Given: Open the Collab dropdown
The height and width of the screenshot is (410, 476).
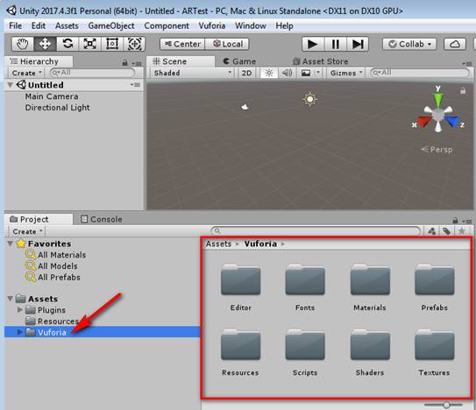Looking at the screenshot, I should (409, 45).
